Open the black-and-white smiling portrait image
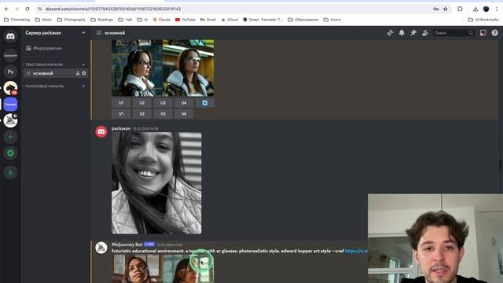The image size is (503, 283). pyautogui.click(x=156, y=183)
